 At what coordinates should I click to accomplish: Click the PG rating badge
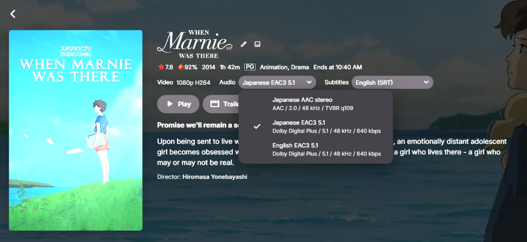click(x=250, y=67)
